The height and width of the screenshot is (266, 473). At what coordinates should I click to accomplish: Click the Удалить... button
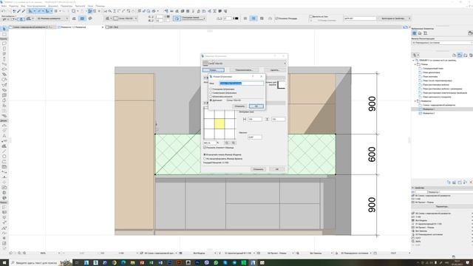click(x=274, y=70)
